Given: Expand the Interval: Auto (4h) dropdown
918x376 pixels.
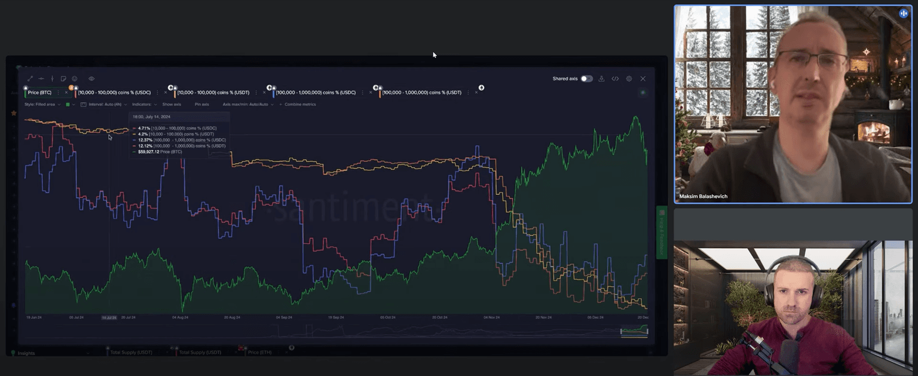Looking at the screenshot, I should pyautogui.click(x=106, y=105).
